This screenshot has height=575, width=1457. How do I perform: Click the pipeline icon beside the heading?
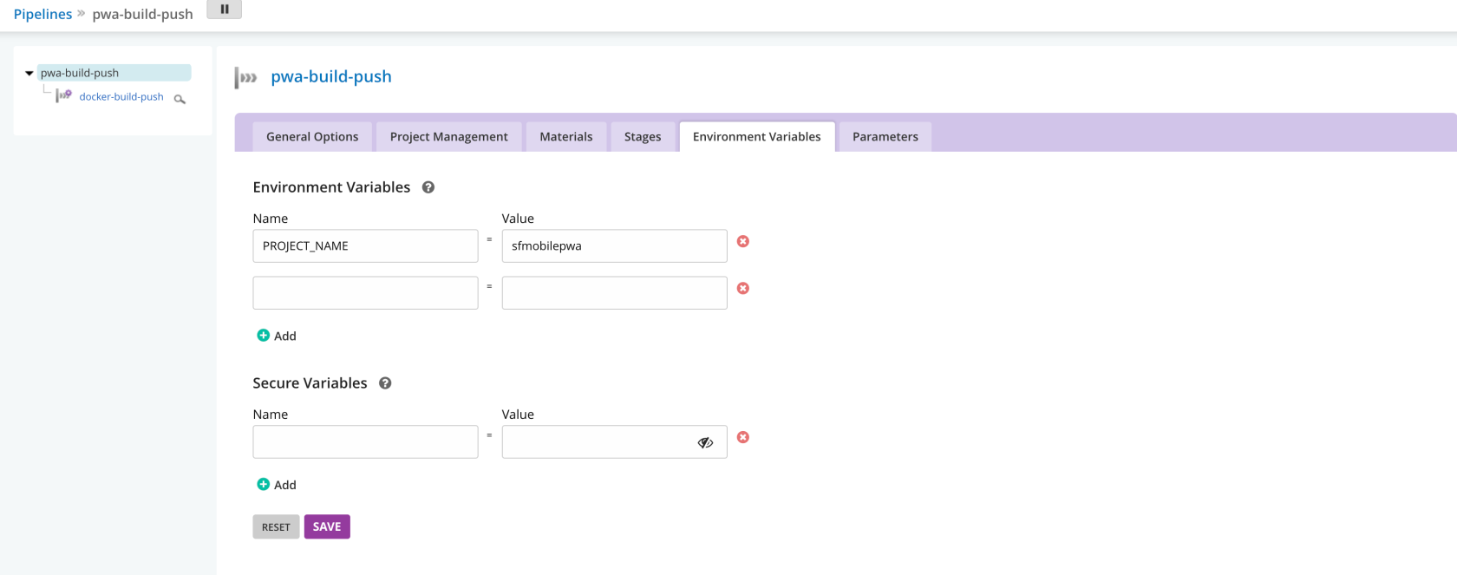[246, 78]
